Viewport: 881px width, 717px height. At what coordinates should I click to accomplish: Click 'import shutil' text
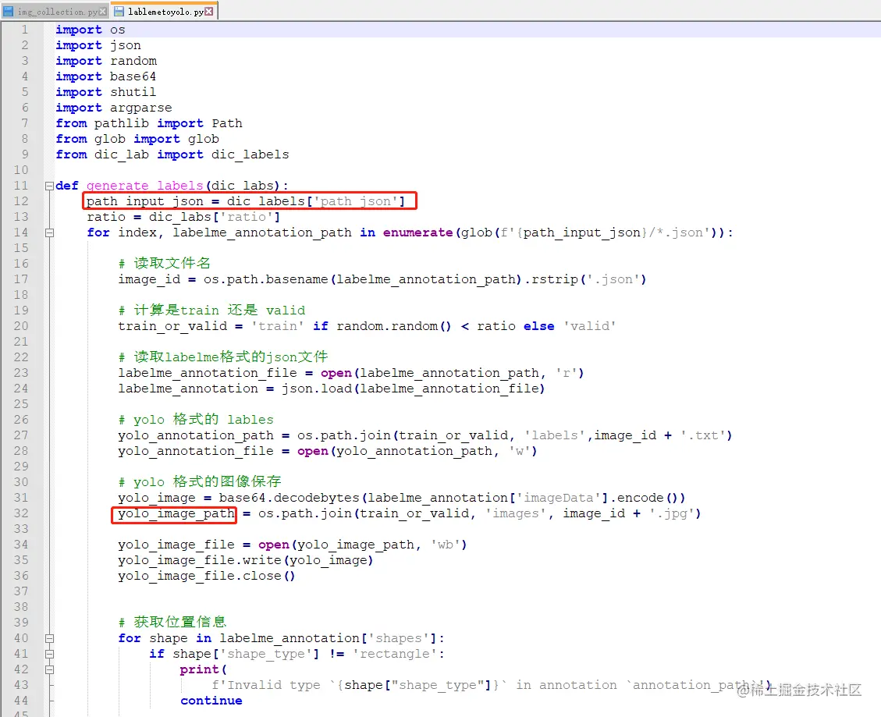[106, 92]
